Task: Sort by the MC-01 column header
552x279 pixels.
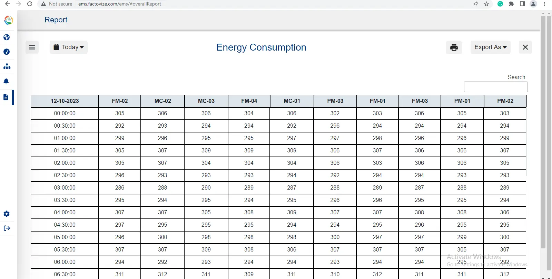Action: click(x=292, y=101)
